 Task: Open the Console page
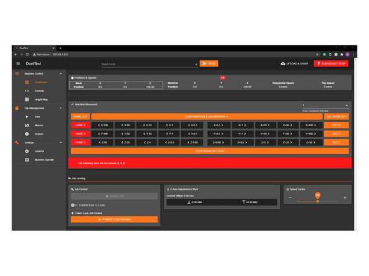coord(39,91)
